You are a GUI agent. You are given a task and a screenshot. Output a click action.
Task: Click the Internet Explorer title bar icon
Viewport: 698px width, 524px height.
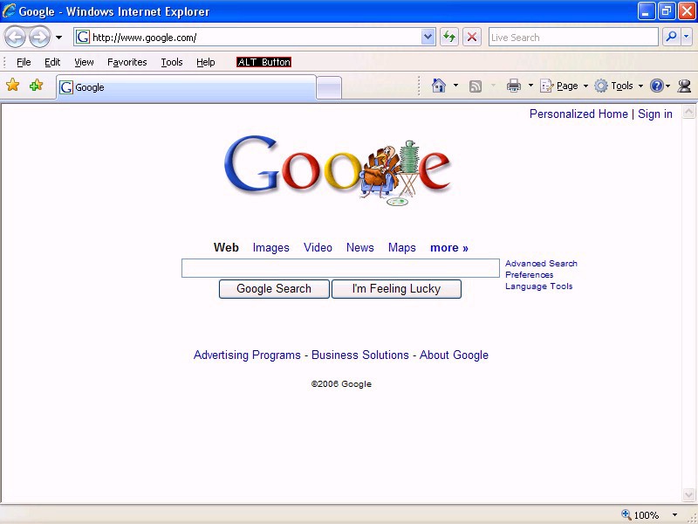[9, 11]
